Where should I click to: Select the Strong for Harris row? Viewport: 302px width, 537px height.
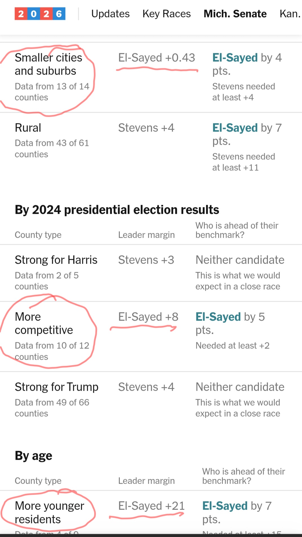(x=151, y=273)
